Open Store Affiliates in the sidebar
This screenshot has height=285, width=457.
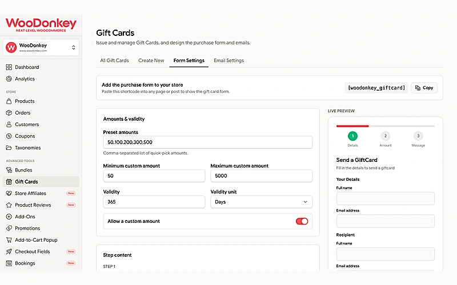click(41, 193)
